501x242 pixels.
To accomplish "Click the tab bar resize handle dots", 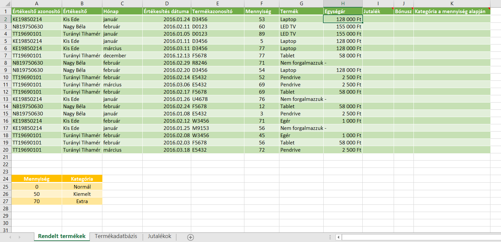I will point(330,237).
